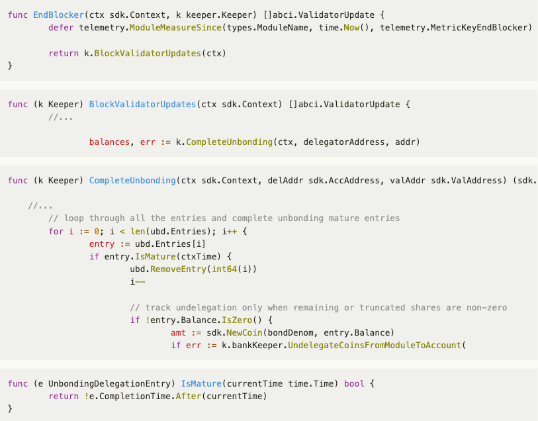Image resolution: width=538 pixels, height=421 pixels.
Task: Click k.bankKeeper reference
Action: coord(252,346)
